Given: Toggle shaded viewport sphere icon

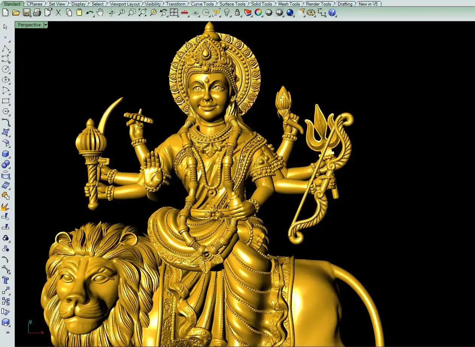Looking at the screenshot, I should click(269, 12).
